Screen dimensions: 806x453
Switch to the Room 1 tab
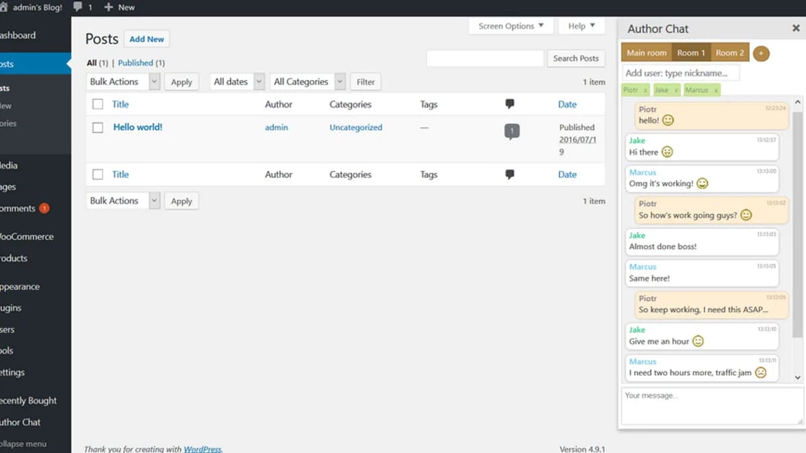point(691,53)
